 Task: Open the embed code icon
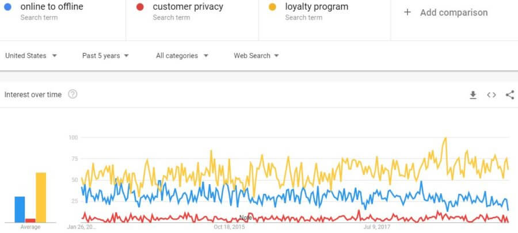492,95
